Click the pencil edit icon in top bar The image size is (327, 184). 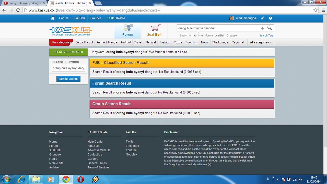pos(262,18)
